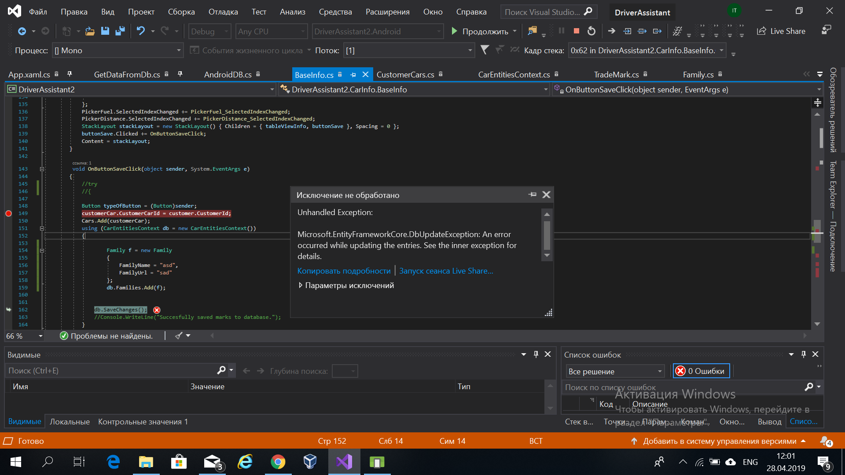Viewport: 845px width, 475px height.
Task: Pin the exception popup with its pin icon
Action: pos(533,194)
